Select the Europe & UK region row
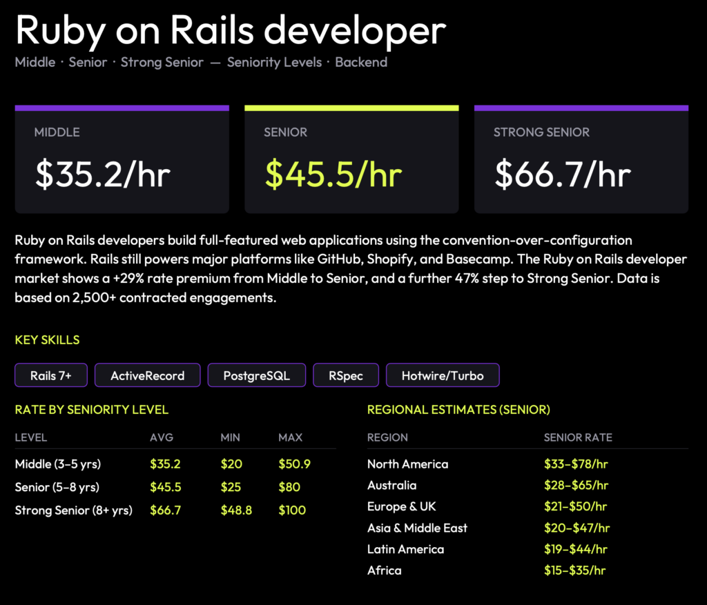The width and height of the screenshot is (707, 605). pos(527,506)
